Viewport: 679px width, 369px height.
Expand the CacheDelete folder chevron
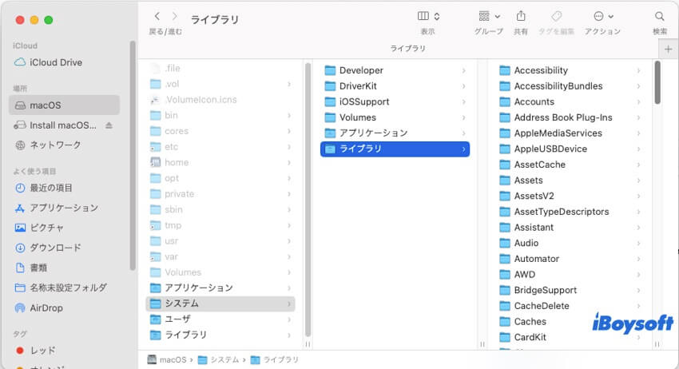(638, 306)
